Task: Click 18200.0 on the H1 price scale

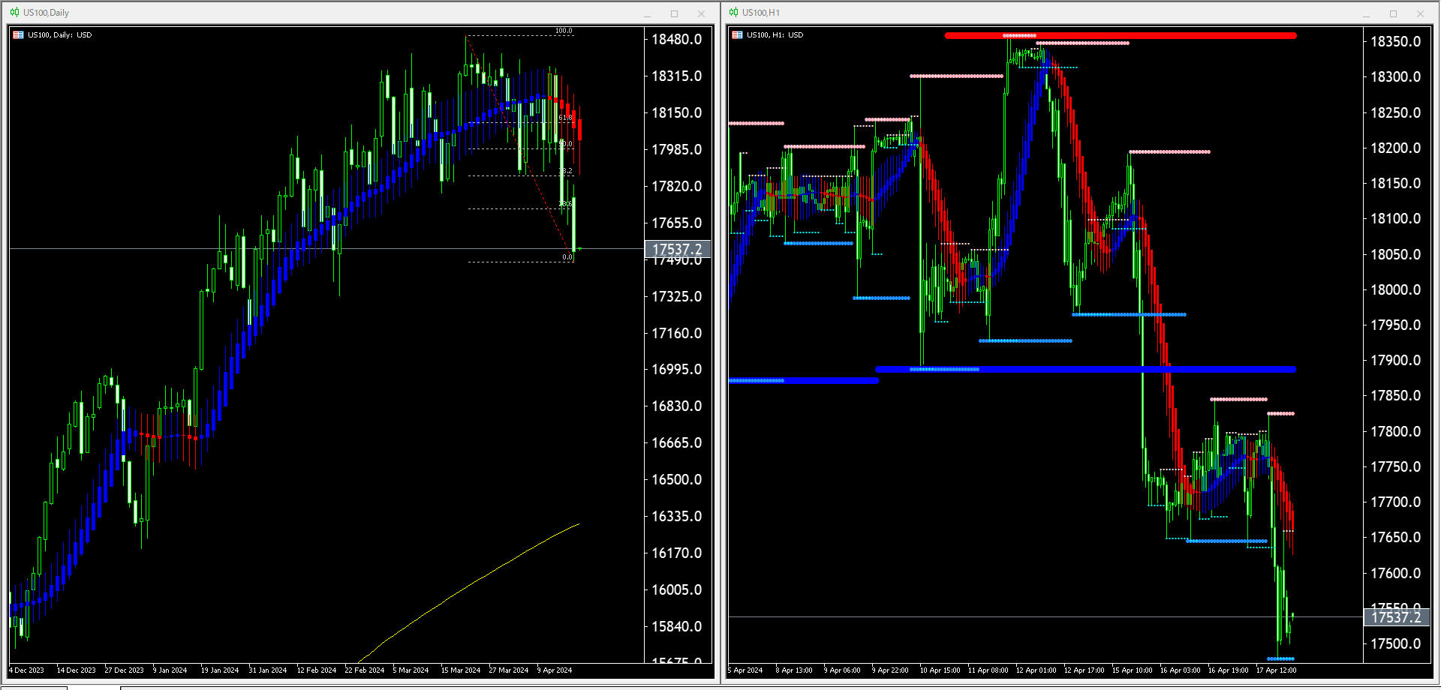Action: point(1396,148)
